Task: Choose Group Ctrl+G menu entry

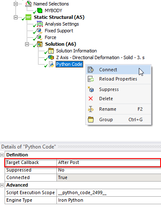Action: click(x=118, y=120)
